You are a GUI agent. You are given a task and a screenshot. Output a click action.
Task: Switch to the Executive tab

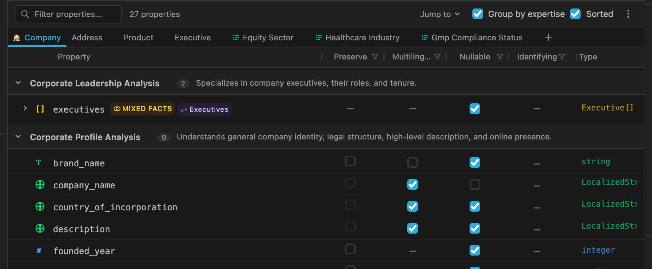pos(193,38)
